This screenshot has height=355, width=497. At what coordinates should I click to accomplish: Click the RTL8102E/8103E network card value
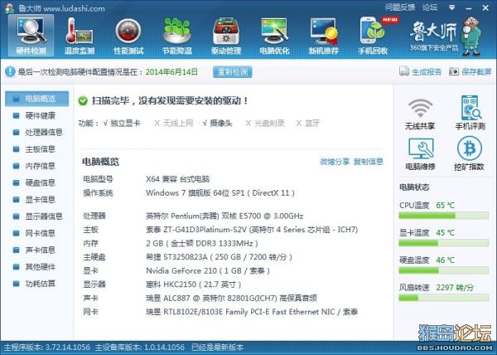[252, 312]
